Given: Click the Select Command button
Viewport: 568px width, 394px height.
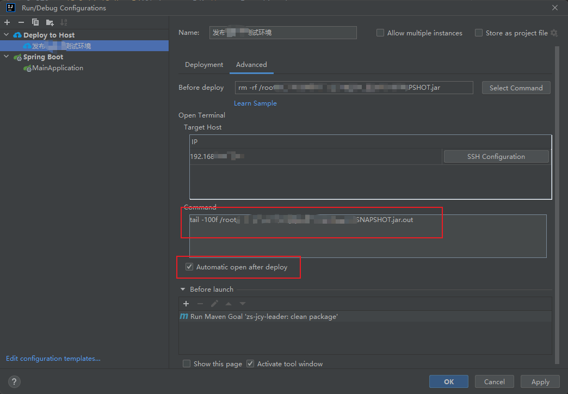Looking at the screenshot, I should point(516,88).
